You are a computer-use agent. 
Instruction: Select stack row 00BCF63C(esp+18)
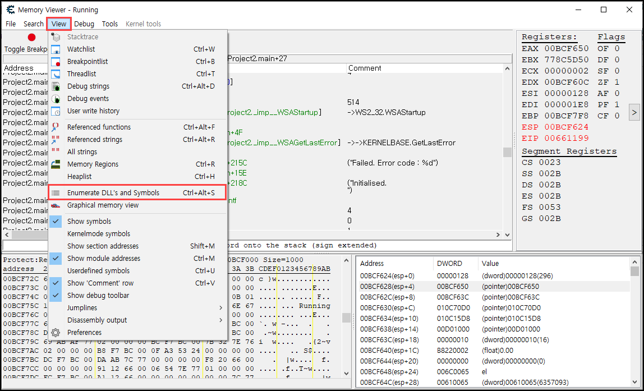(x=495, y=340)
